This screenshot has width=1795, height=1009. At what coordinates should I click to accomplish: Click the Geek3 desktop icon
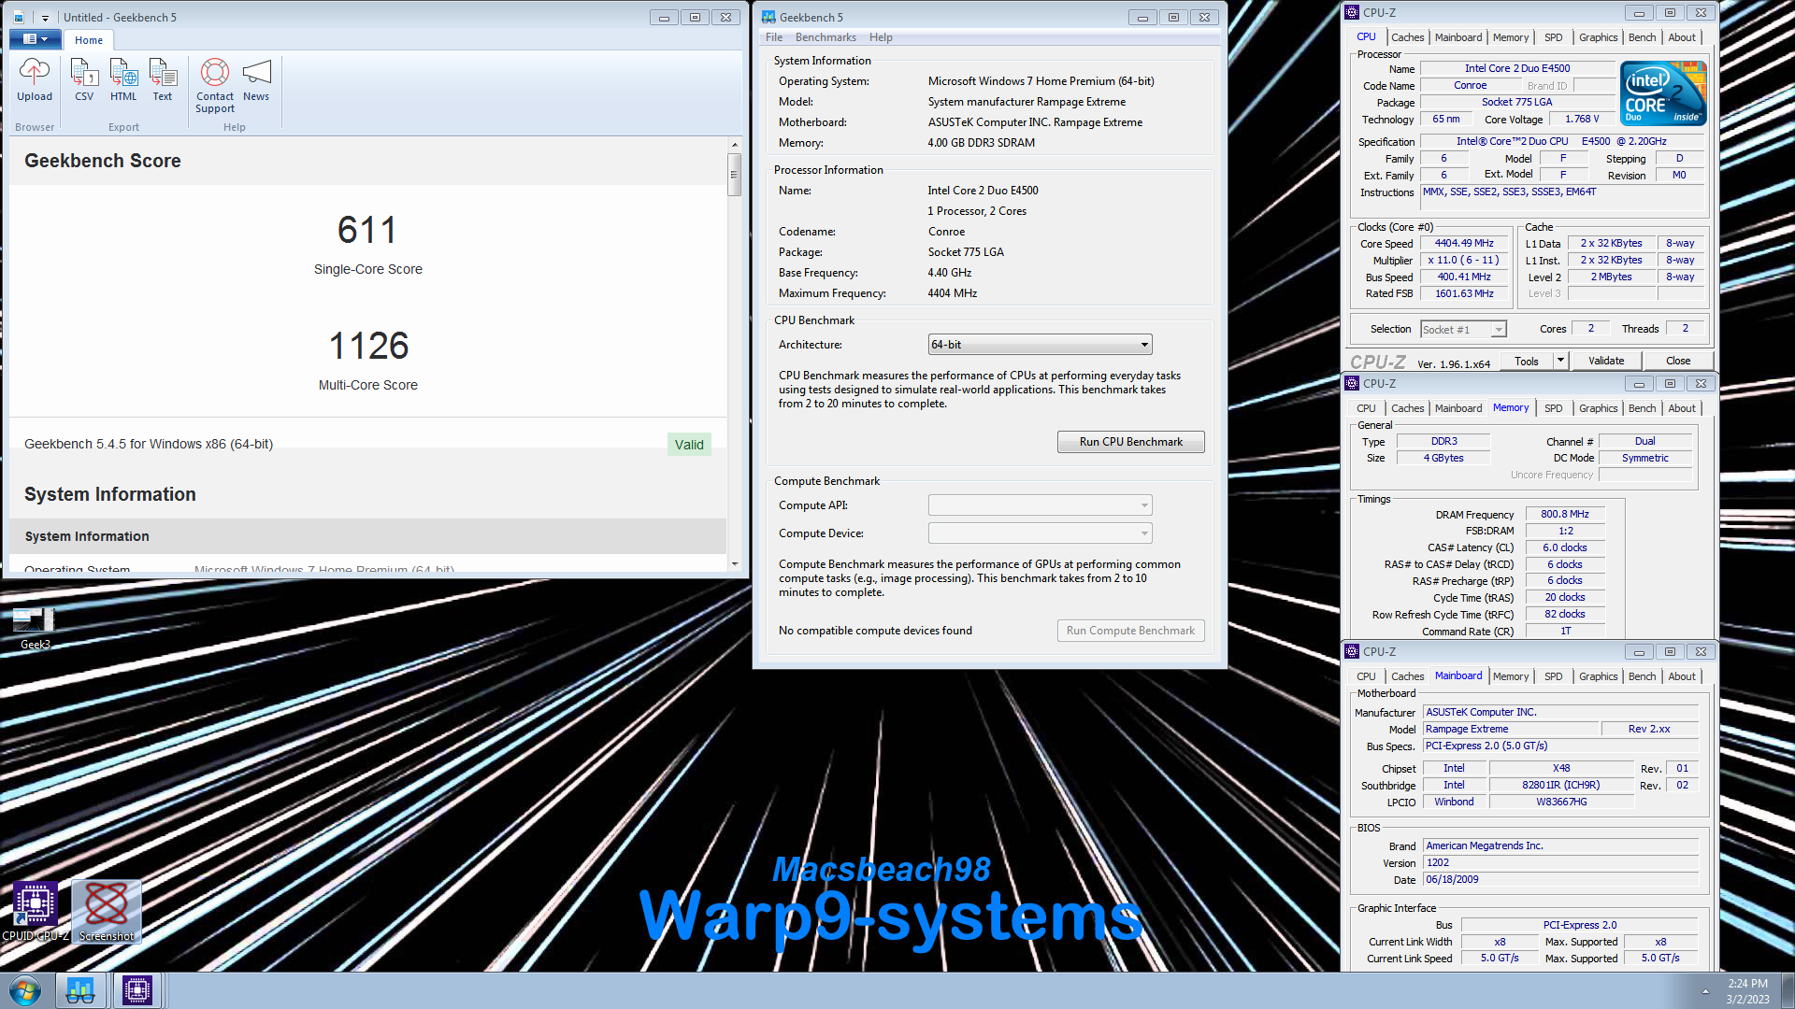(35, 628)
